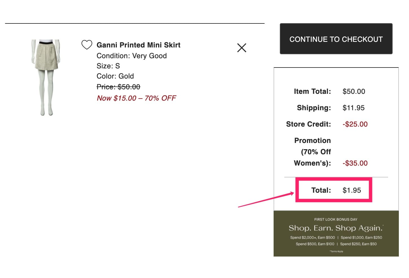
Task: Click the highlighted Total $1.95 amount
Action: pos(352,190)
